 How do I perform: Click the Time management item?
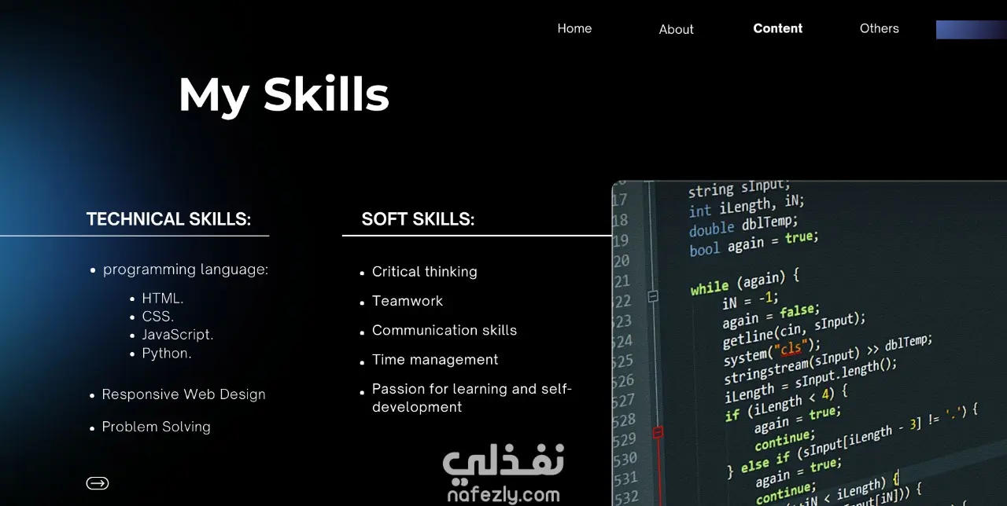[435, 360]
